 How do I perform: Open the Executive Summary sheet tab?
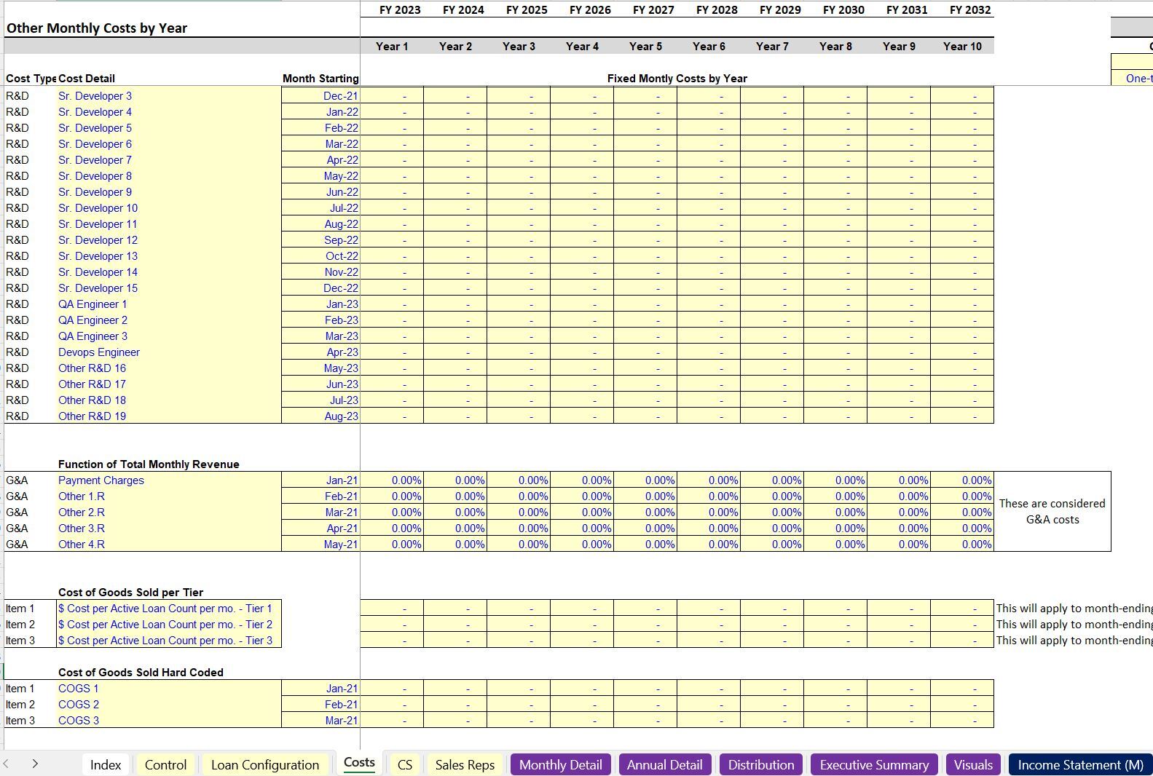(x=874, y=764)
